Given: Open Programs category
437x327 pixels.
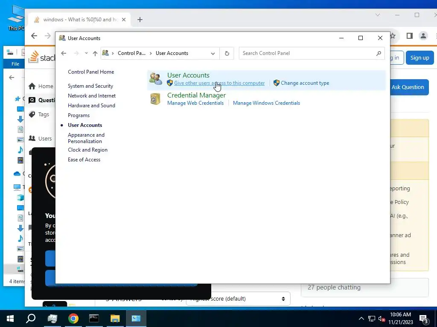Looking at the screenshot, I should [x=79, y=115].
